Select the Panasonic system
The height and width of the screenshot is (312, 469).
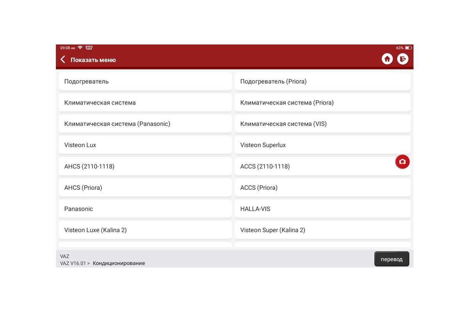tap(145, 209)
